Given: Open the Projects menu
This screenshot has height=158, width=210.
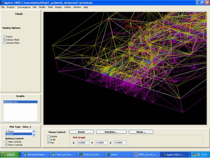Looking at the screenshot, I should [11, 7].
